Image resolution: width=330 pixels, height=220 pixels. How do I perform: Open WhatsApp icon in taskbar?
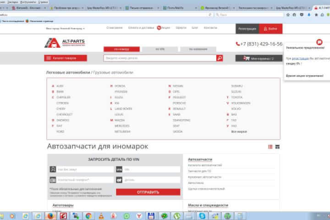click(126, 216)
